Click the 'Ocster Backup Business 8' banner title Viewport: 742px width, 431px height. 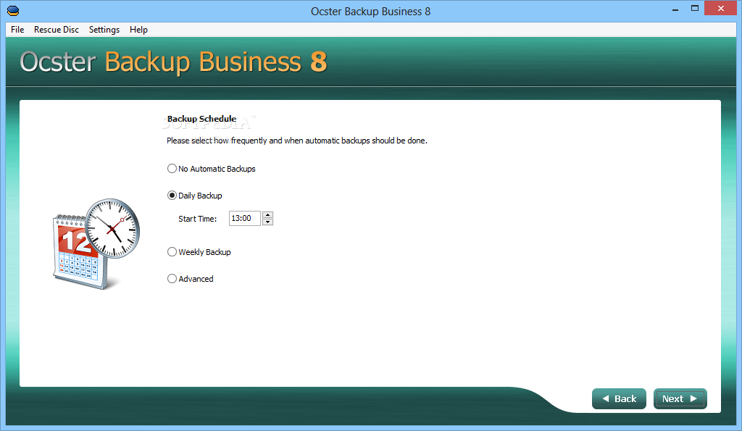pos(173,62)
